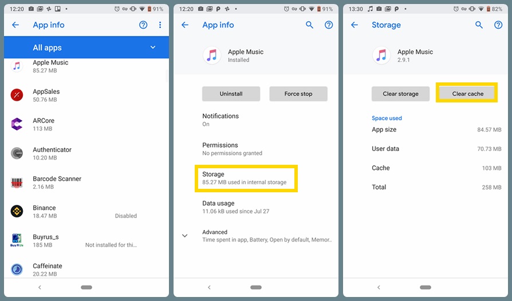The height and width of the screenshot is (301, 512).
Task: Tap the back arrow in the Storage screen
Action: [355, 25]
